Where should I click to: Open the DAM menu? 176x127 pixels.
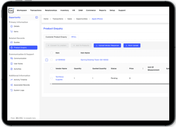tap(81, 10)
